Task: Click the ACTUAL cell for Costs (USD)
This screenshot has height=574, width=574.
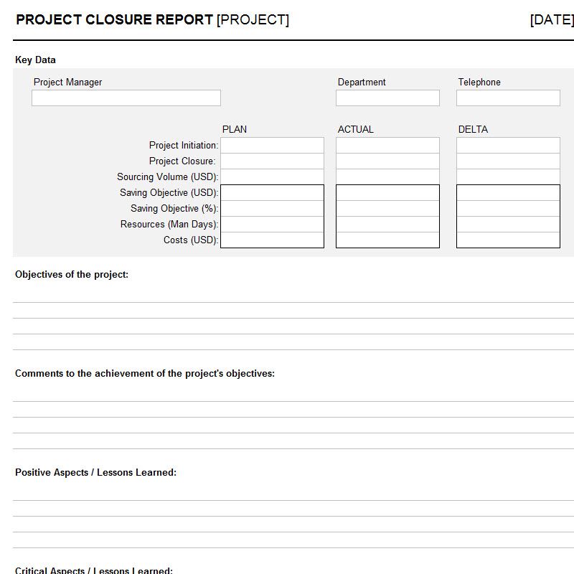Action: click(387, 240)
